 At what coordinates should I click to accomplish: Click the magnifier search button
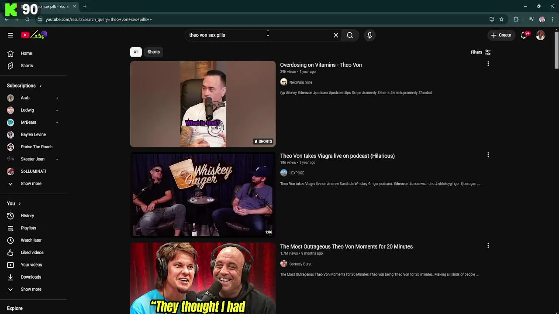pos(350,35)
